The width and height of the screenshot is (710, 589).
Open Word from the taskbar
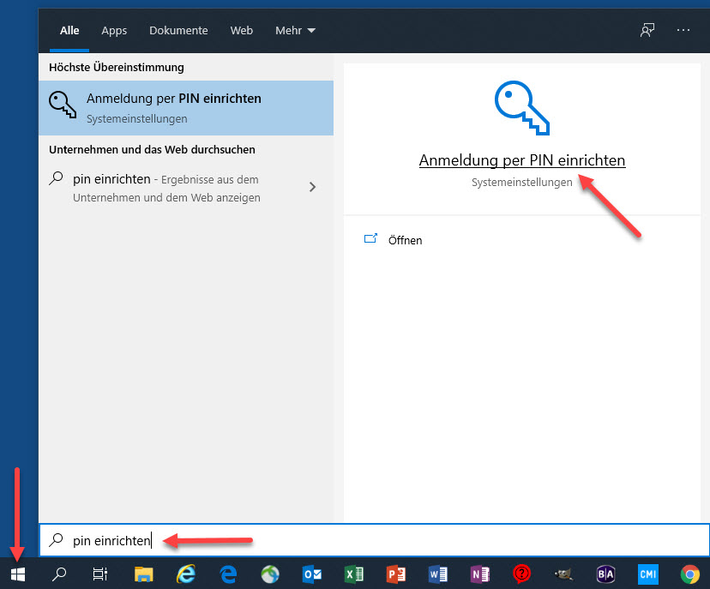(x=438, y=574)
